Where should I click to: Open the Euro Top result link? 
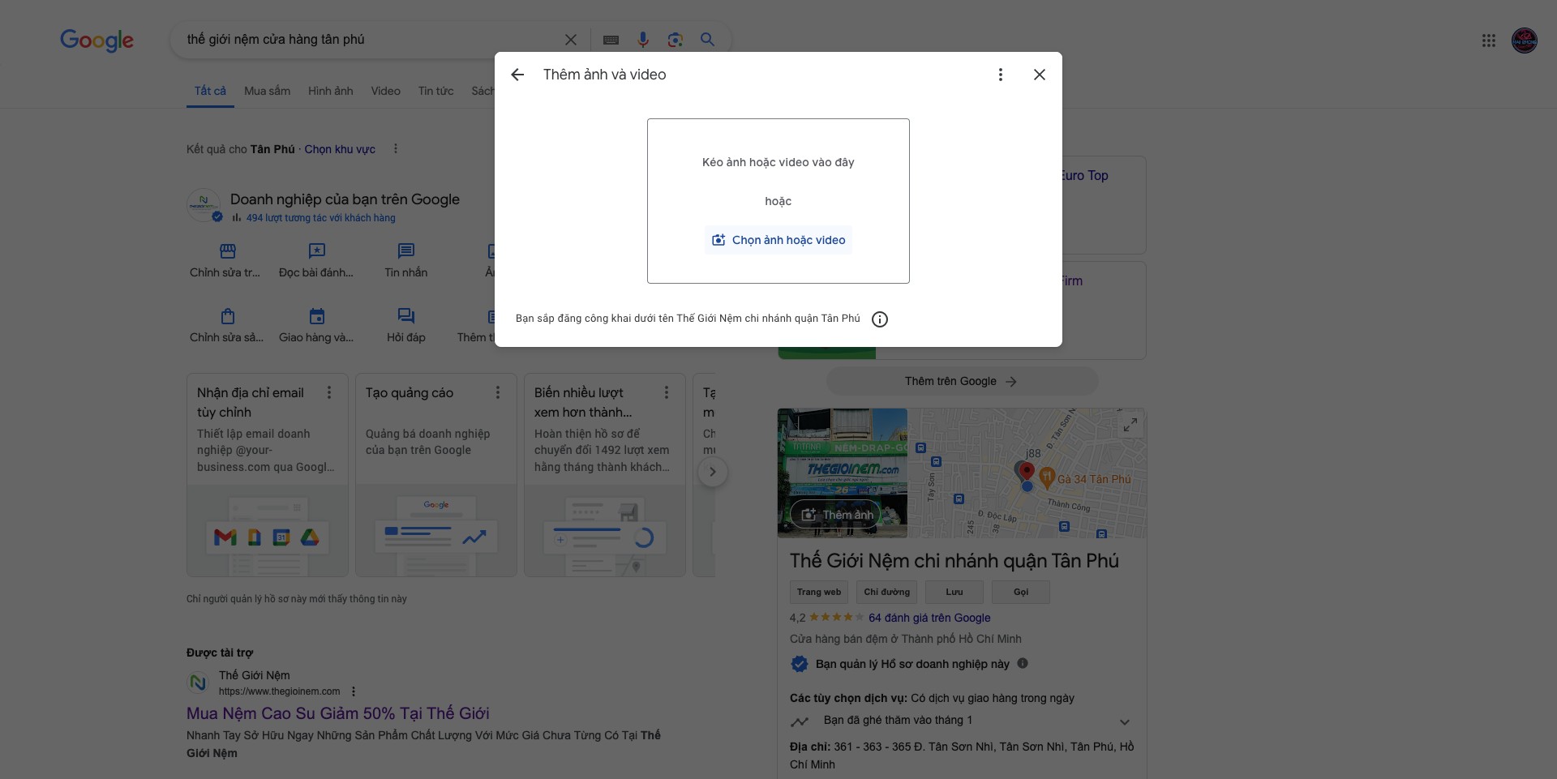coord(1085,176)
